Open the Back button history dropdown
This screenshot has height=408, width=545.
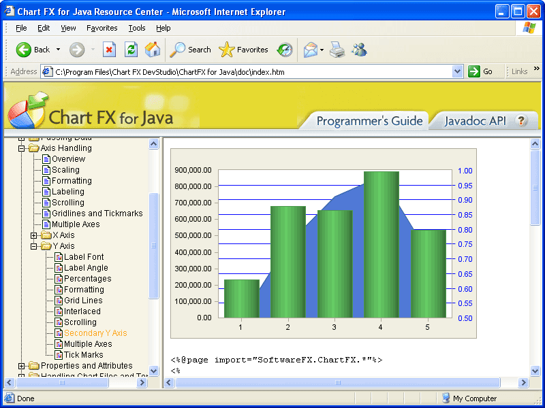[x=58, y=50]
